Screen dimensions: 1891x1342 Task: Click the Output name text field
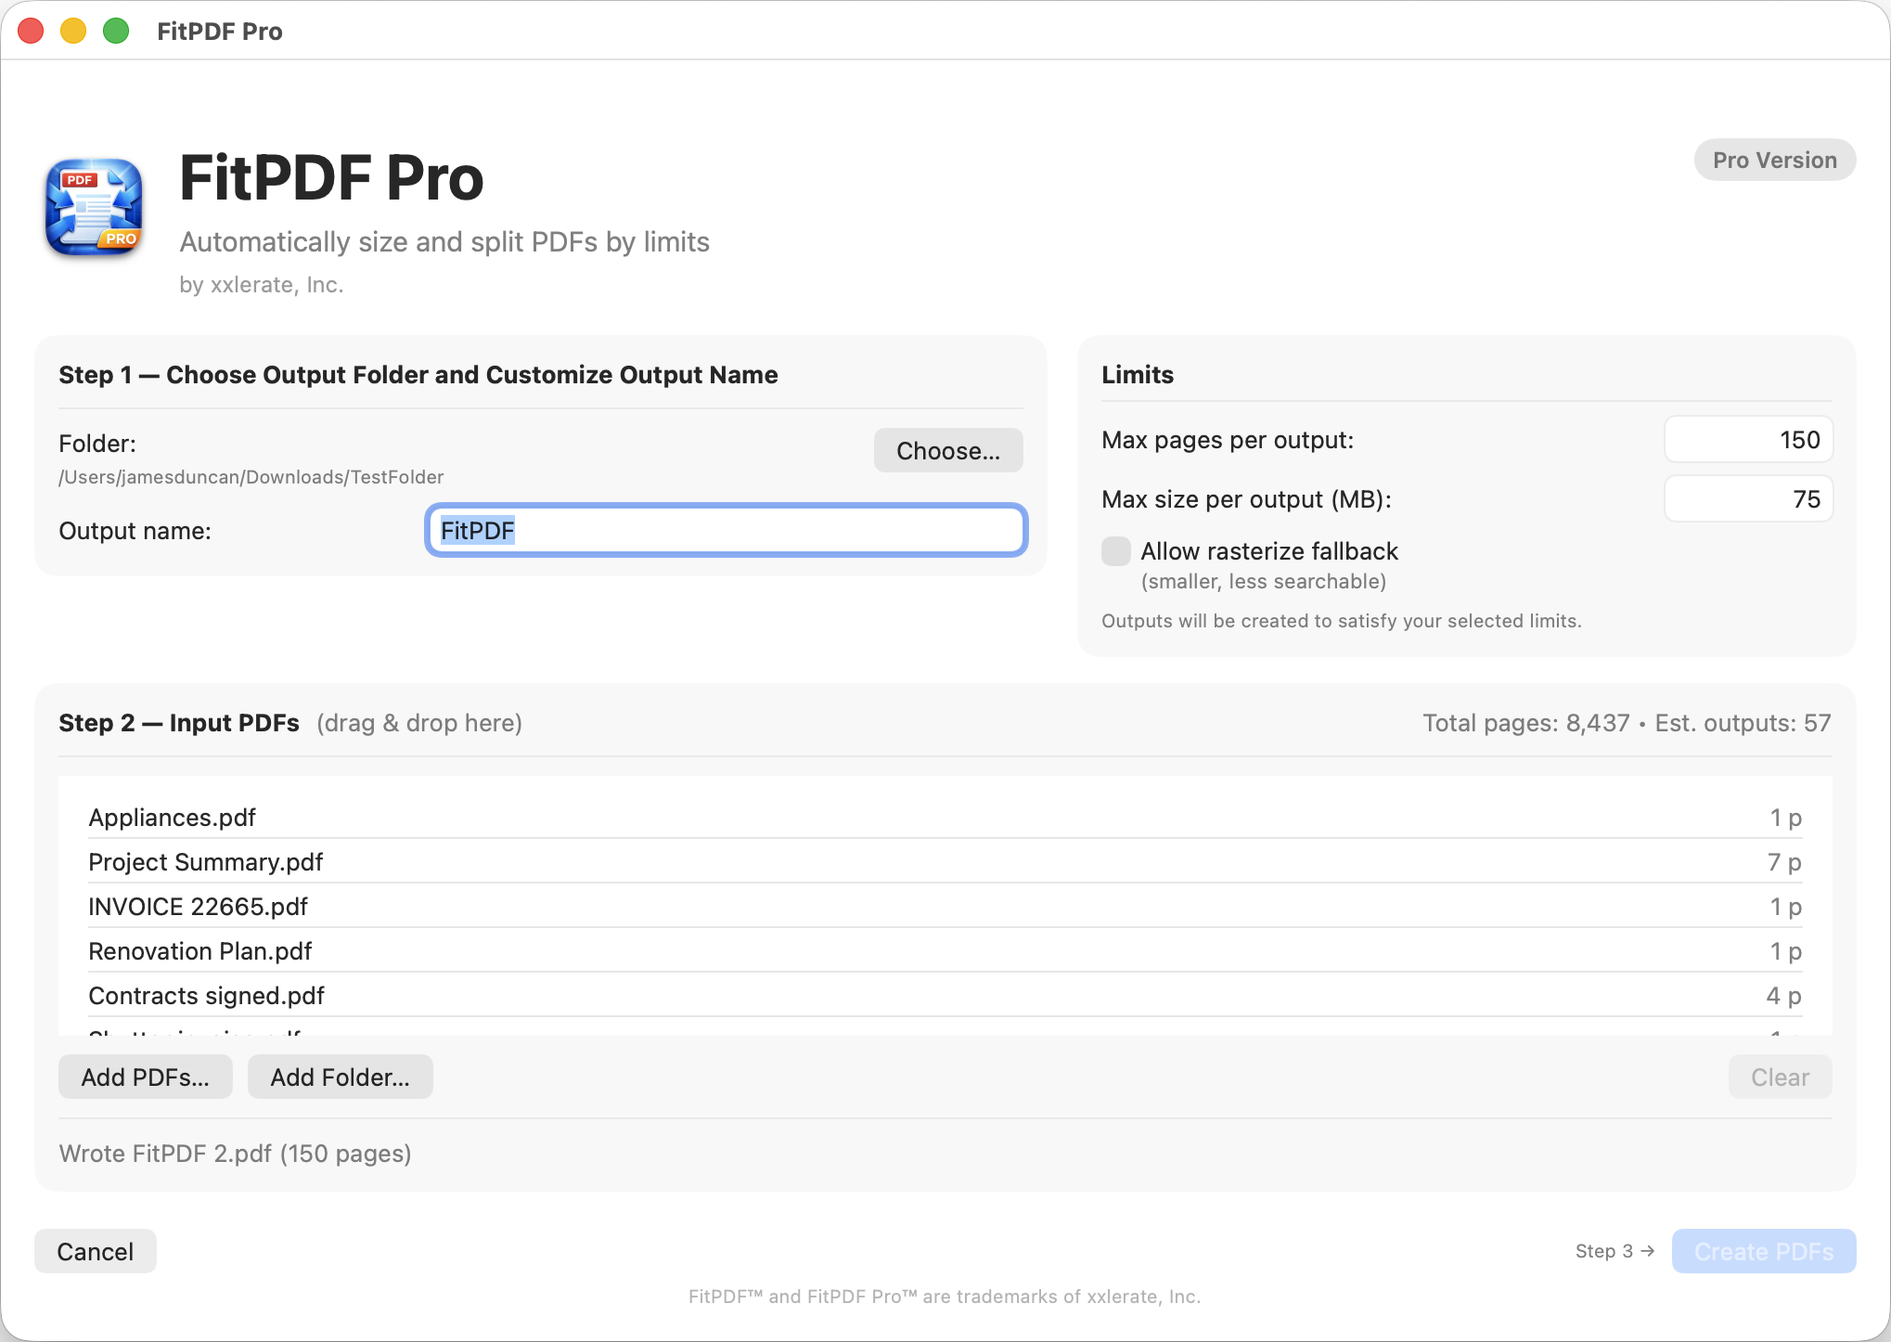[726, 531]
